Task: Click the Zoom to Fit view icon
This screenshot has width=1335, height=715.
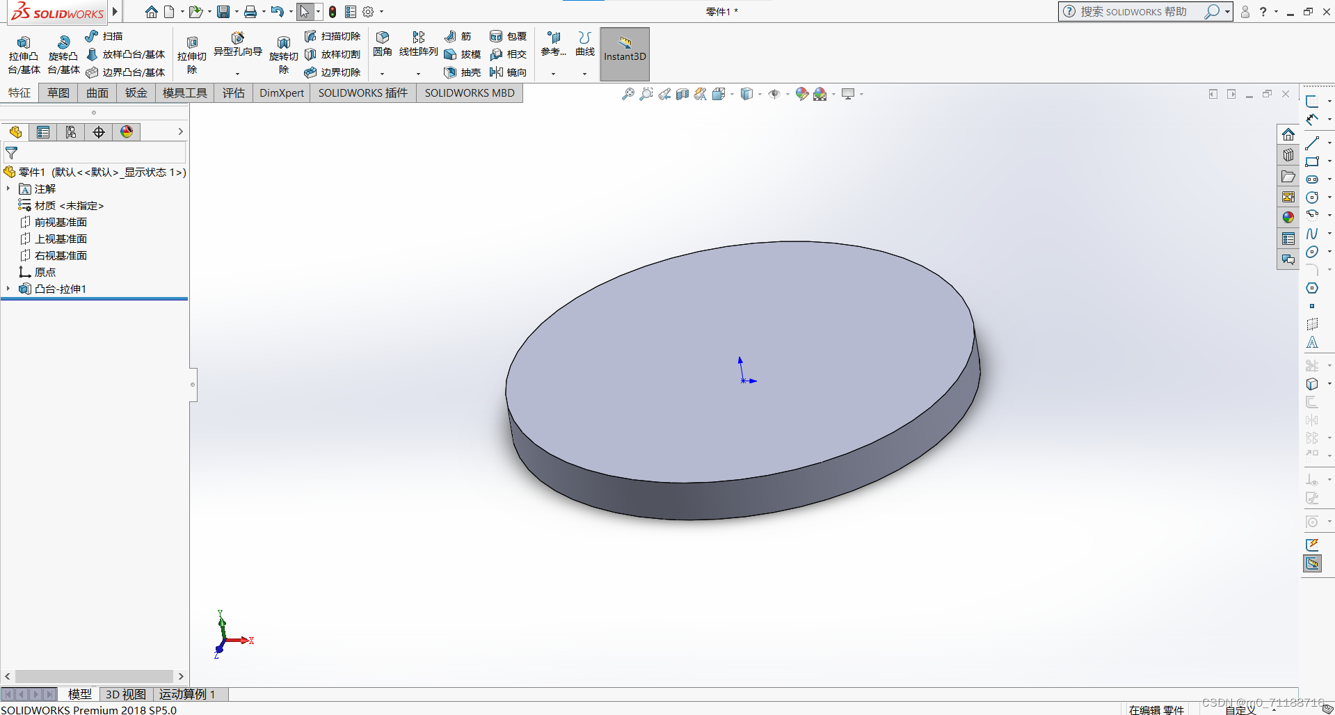Action: [x=628, y=94]
